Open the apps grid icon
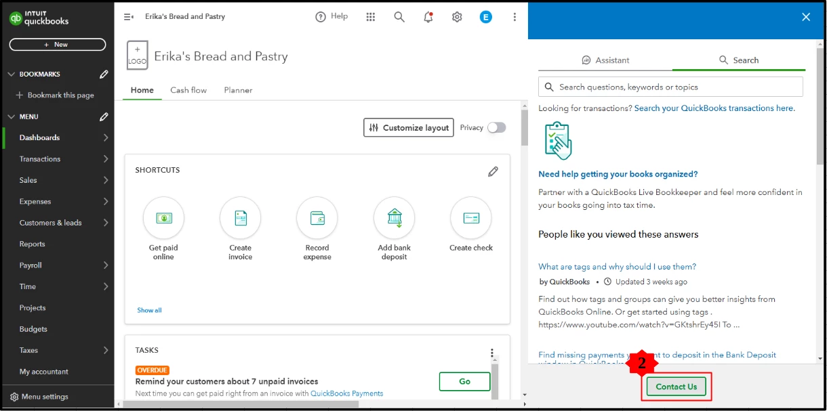 tap(371, 17)
